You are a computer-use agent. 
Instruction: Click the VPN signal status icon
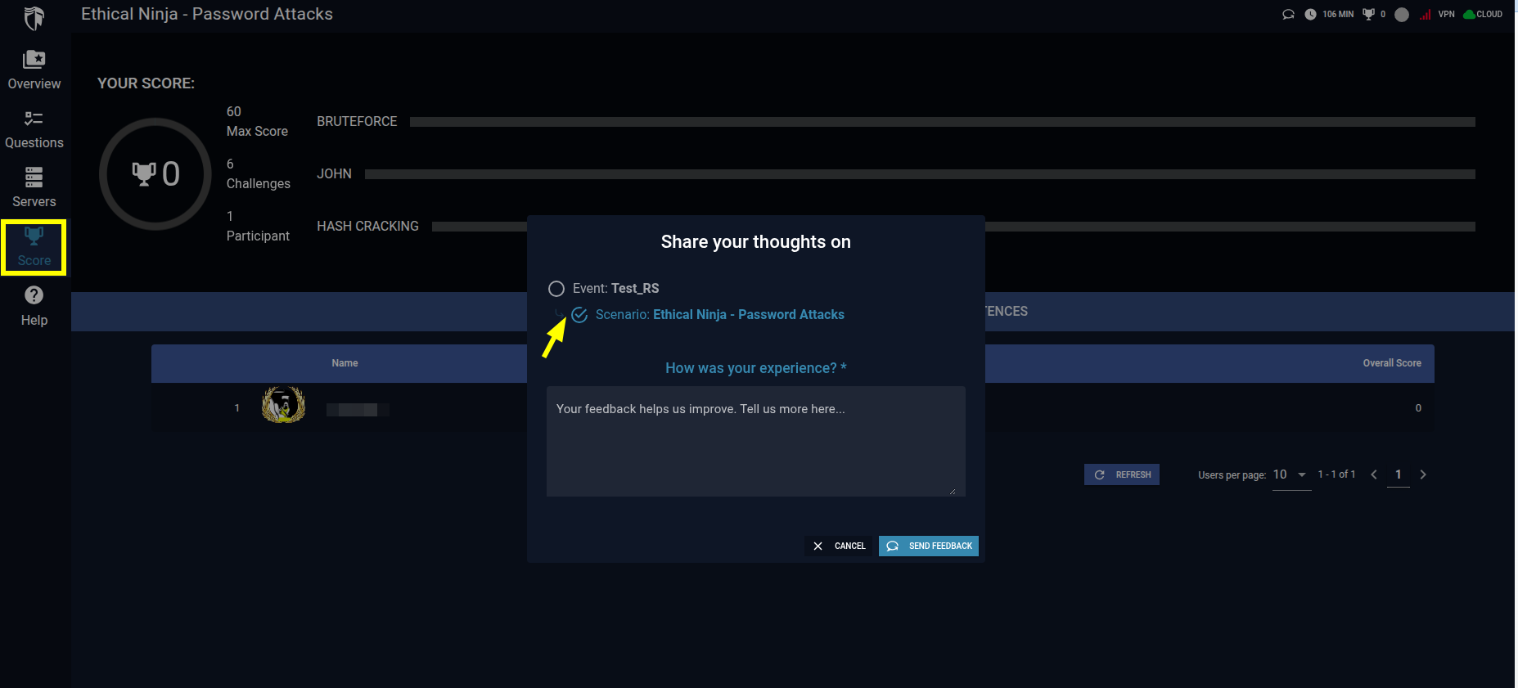tap(1426, 14)
